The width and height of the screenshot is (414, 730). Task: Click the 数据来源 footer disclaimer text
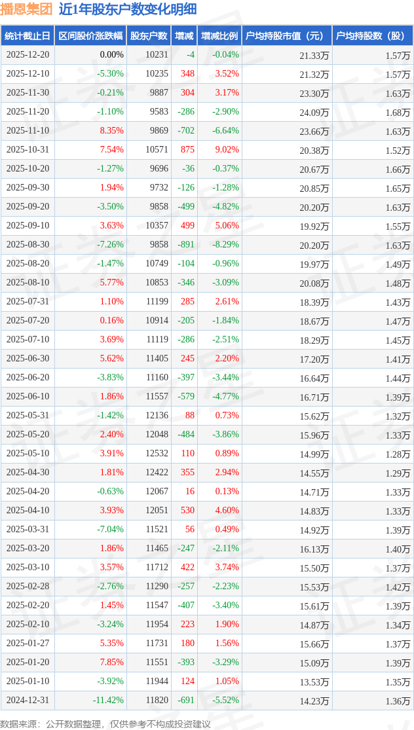105,723
